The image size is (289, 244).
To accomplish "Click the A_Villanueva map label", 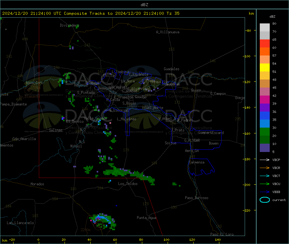I will pyautogui.click(x=168, y=32).
